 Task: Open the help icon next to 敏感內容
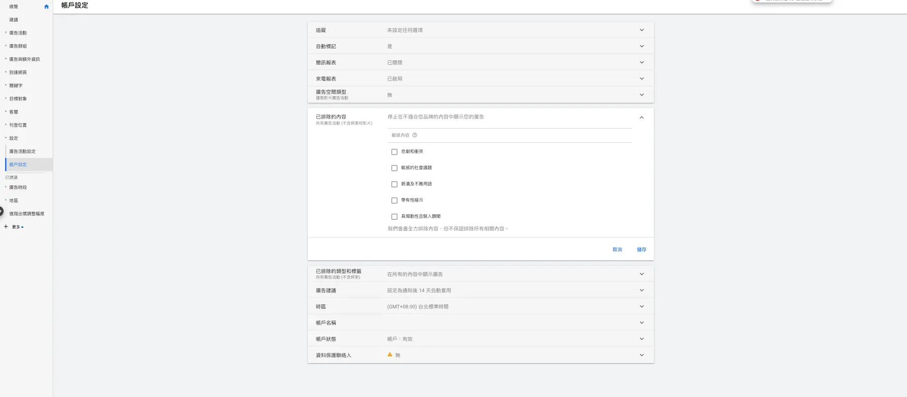(x=415, y=135)
